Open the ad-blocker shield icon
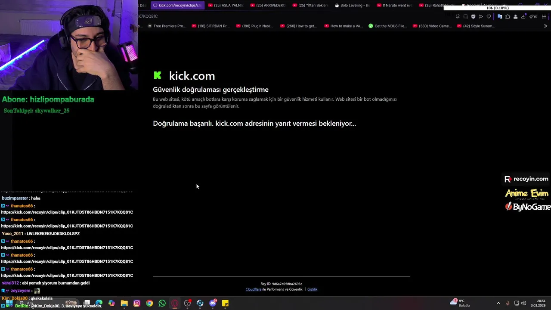 point(473,16)
